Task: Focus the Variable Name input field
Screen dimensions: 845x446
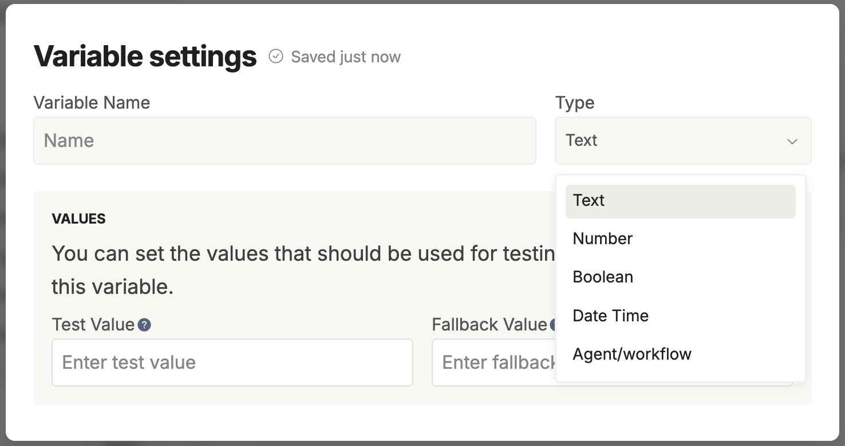Action: (285, 141)
